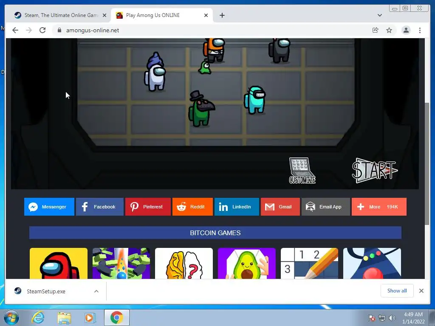Click the padlock site info icon

59,30
